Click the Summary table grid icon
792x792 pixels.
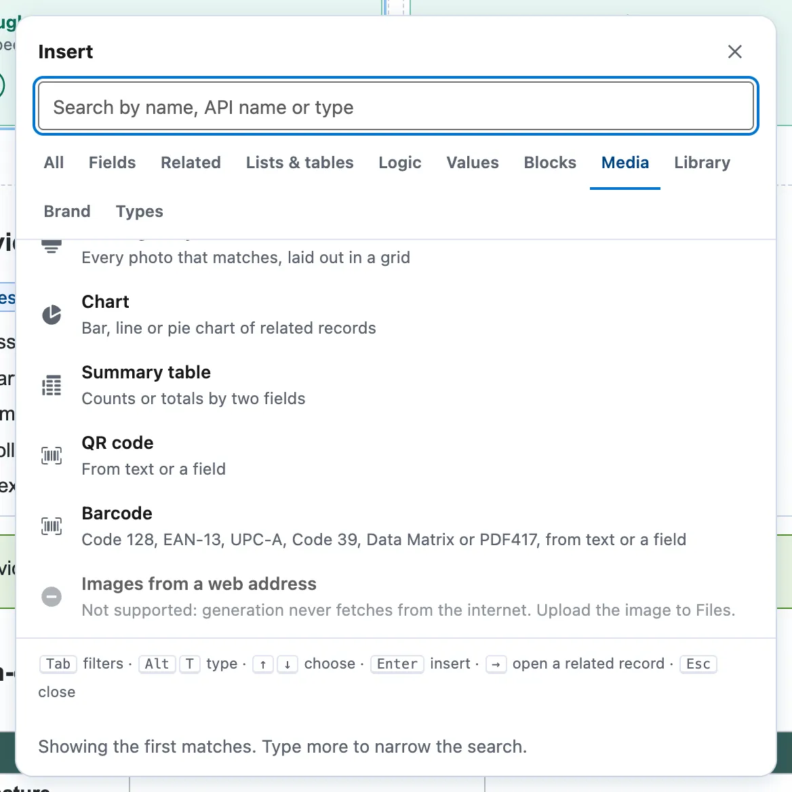click(51, 385)
